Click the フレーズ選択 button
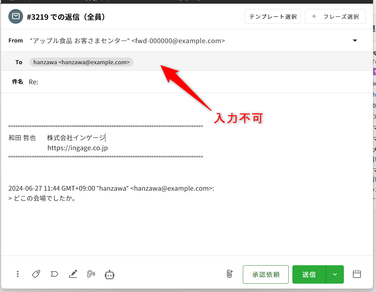The image size is (376, 292). (x=335, y=16)
